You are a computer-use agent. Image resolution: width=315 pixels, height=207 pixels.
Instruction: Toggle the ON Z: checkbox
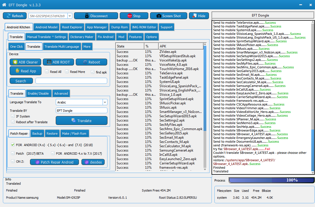(13, 161)
